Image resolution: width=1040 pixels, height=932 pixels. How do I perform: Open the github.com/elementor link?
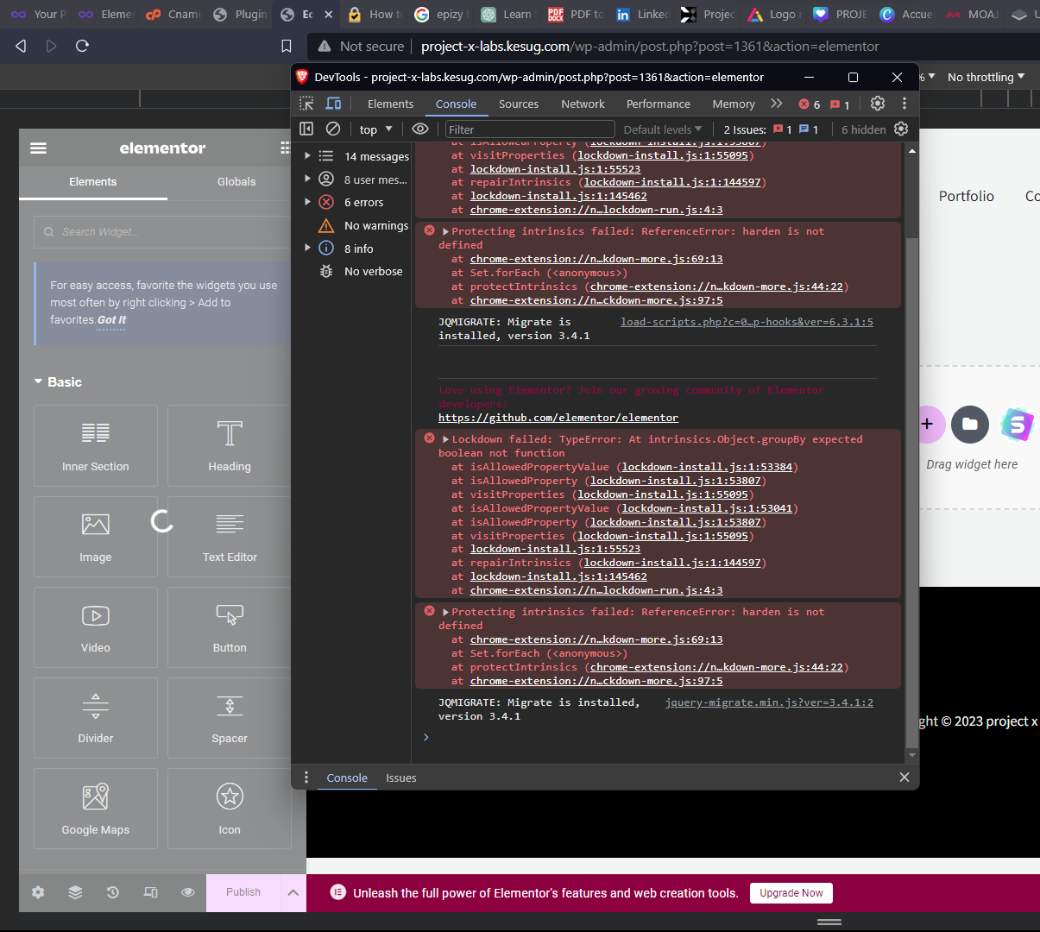[558, 418]
